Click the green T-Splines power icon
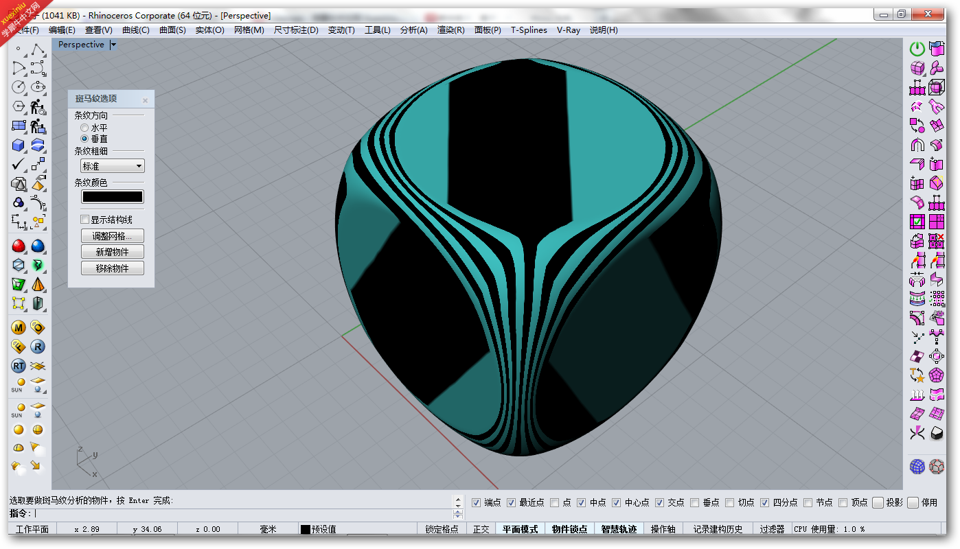 (x=917, y=49)
